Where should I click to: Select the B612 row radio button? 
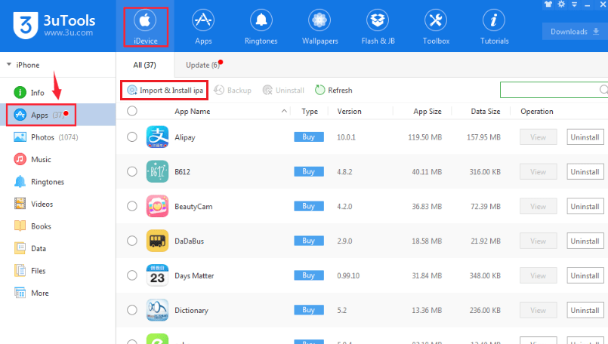tap(132, 171)
